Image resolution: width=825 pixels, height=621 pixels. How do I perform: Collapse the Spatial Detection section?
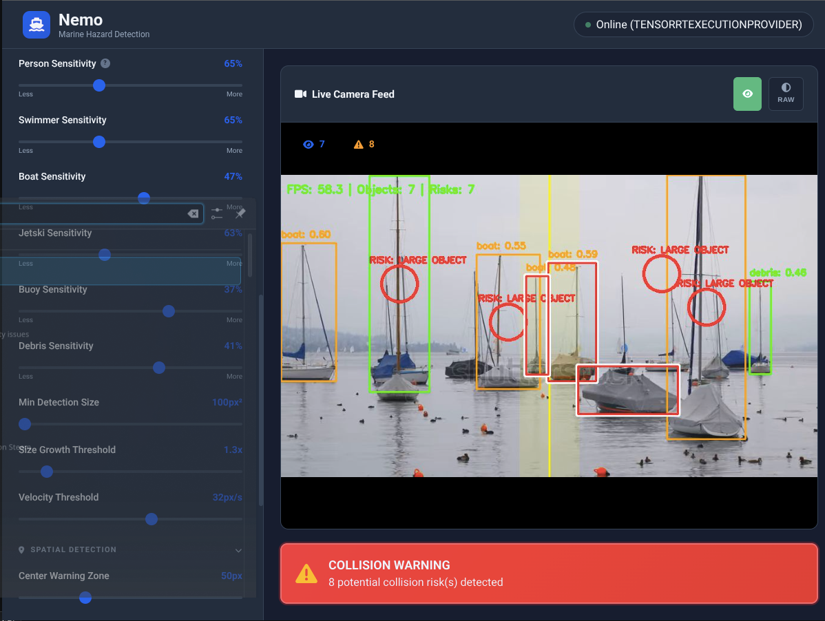coord(238,550)
